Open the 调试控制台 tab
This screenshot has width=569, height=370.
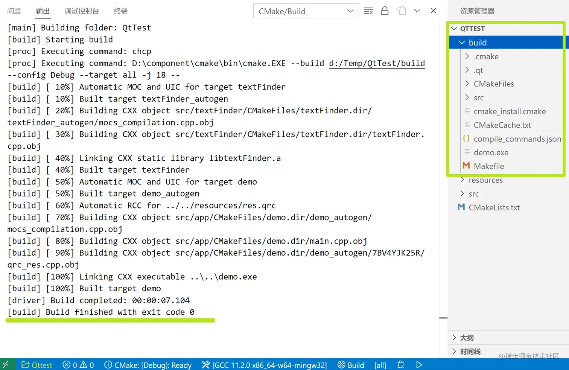(x=82, y=11)
